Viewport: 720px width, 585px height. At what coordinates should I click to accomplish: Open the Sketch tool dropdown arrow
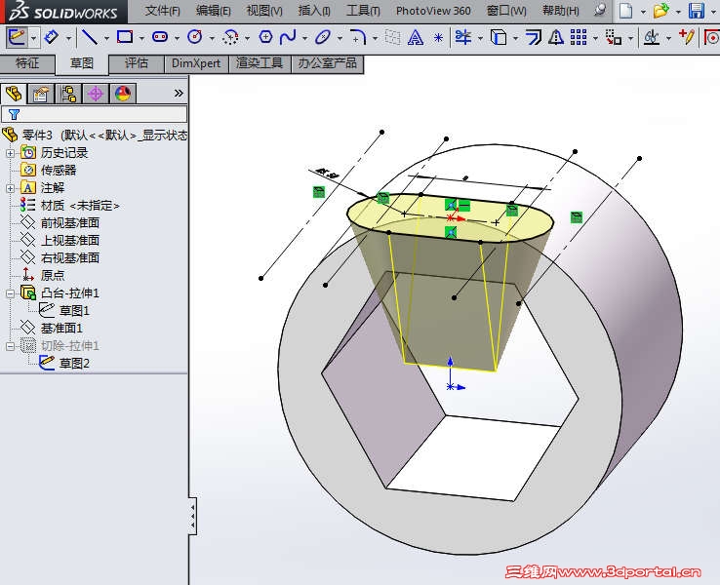point(33,38)
